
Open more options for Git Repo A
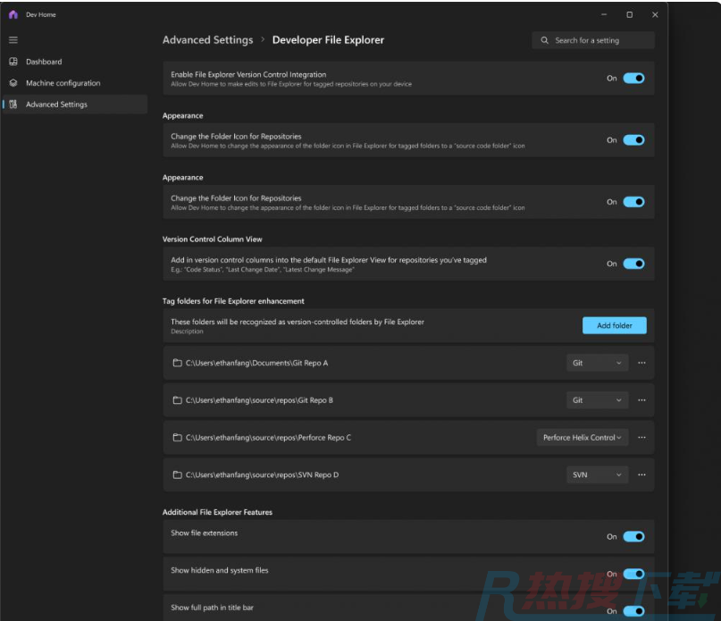click(641, 363)
